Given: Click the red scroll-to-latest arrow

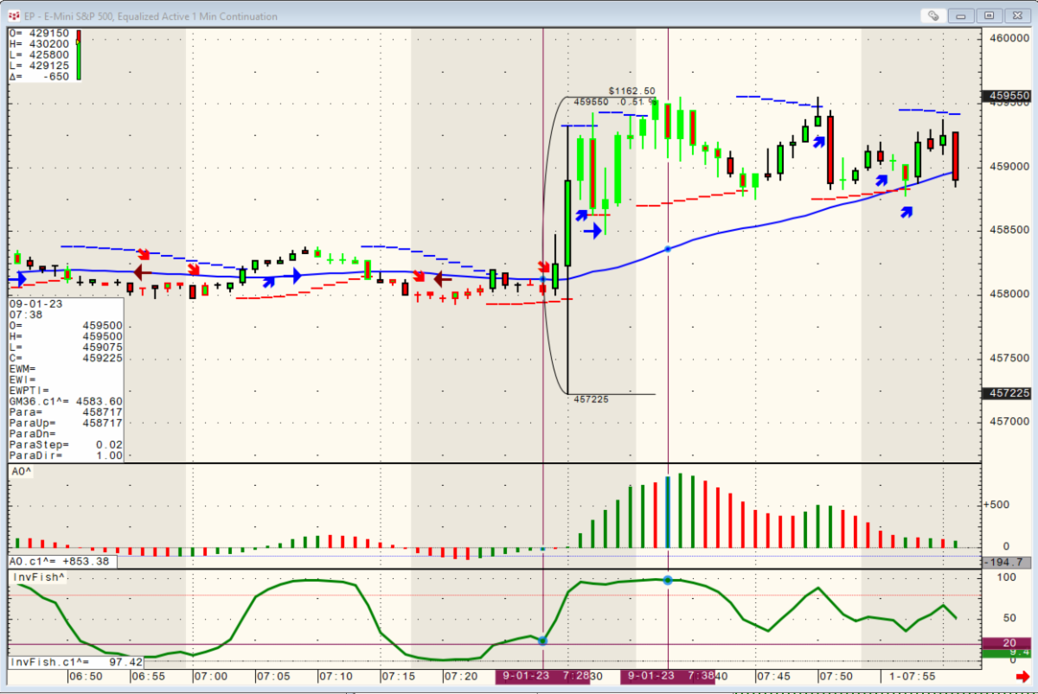Looking at the screenshot, I should tap(1022, 678).
